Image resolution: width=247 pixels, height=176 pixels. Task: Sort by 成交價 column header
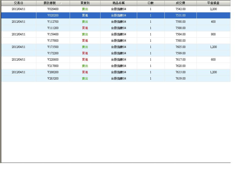181,3
